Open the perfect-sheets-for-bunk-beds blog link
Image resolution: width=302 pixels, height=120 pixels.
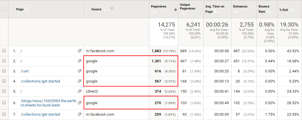tap(49, 103)
